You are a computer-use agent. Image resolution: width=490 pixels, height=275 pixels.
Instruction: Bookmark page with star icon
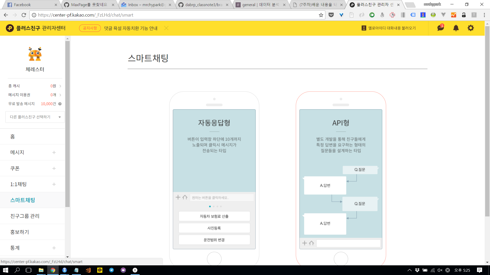tap(321, 15)
